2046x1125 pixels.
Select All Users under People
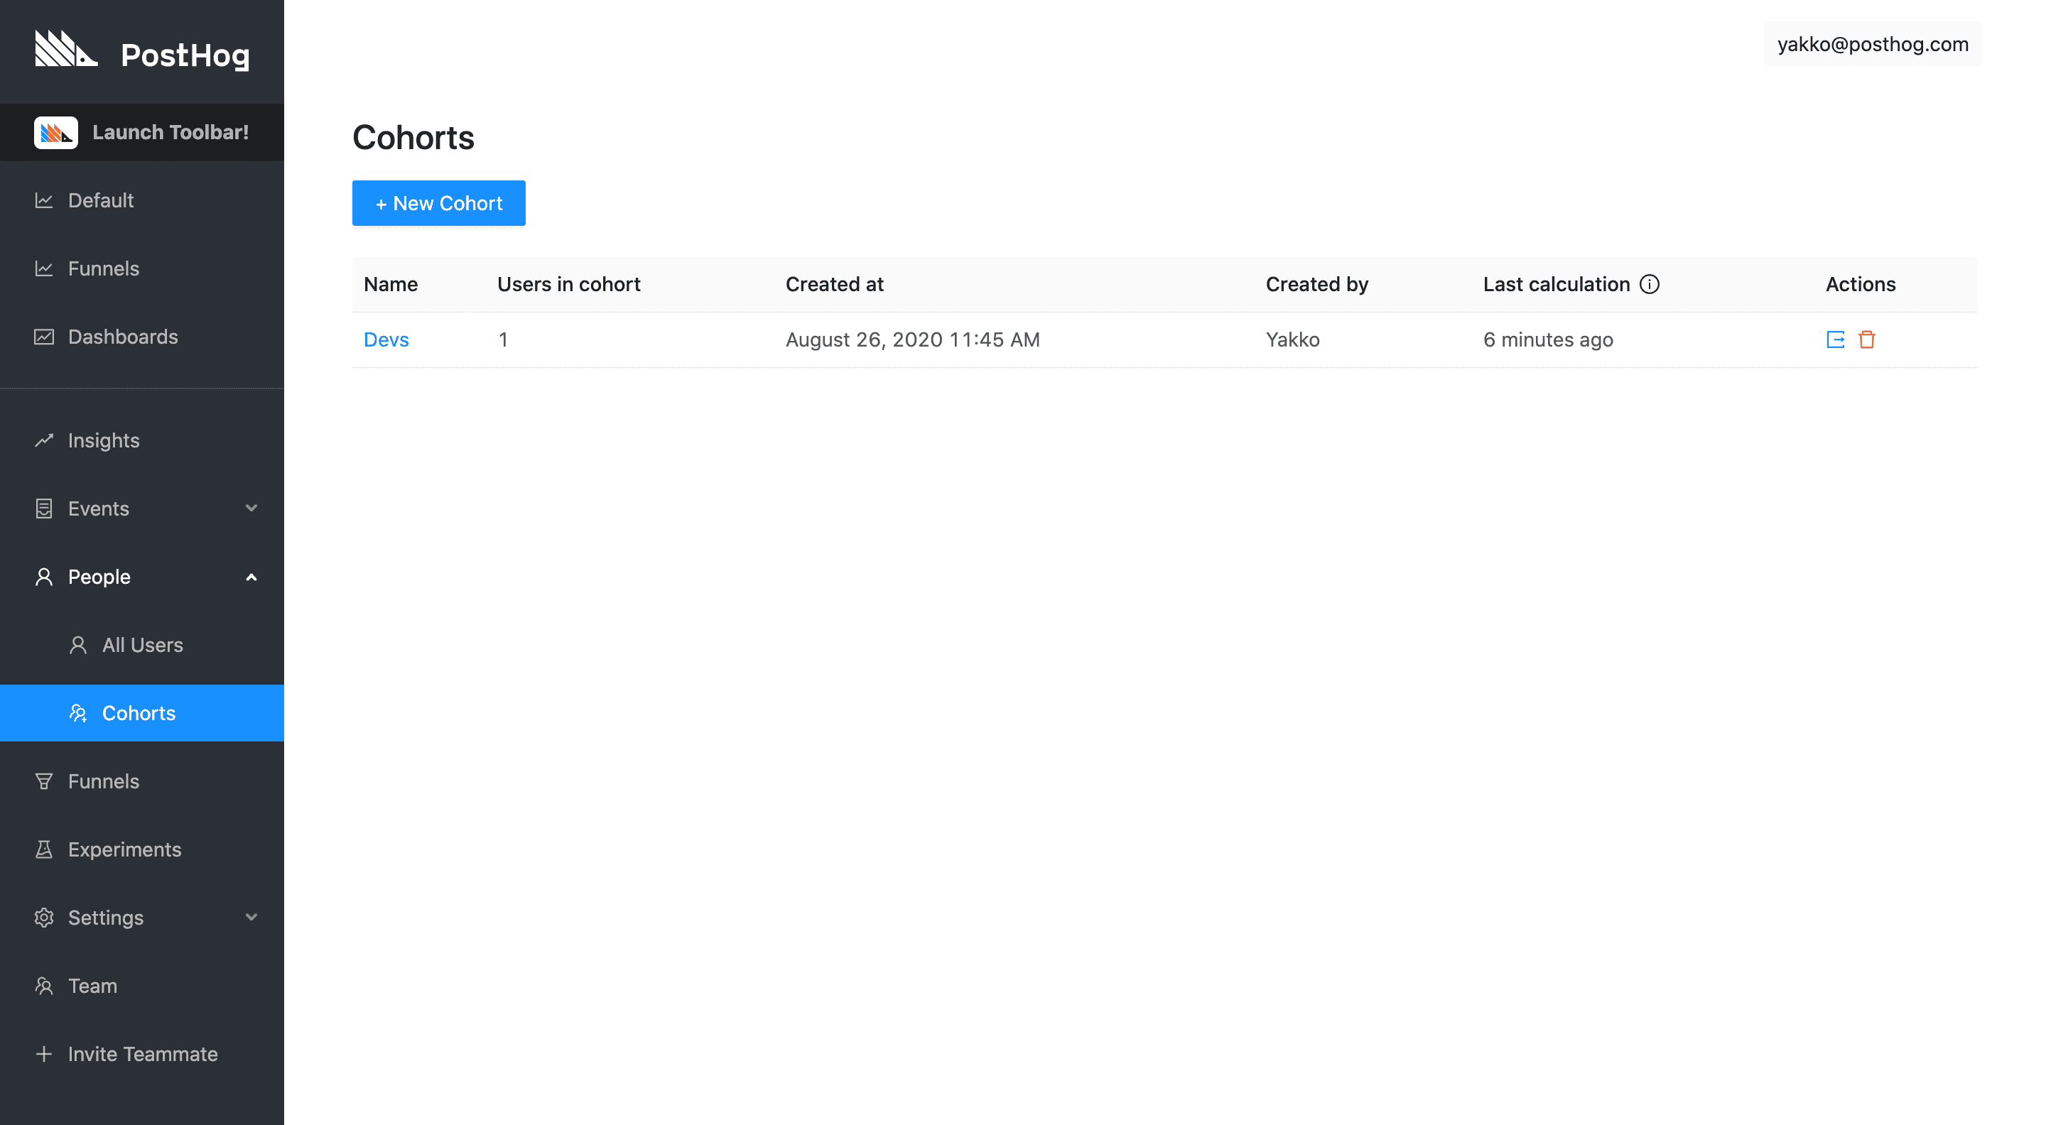142,645
